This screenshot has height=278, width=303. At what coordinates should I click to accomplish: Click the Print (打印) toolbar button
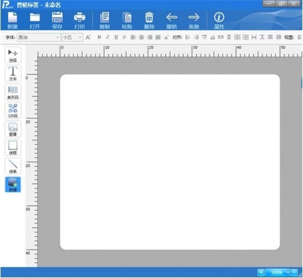[x=80, y=20]
